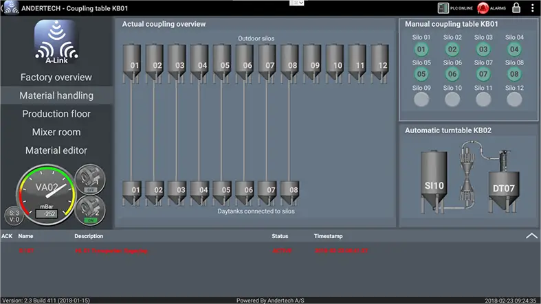Image resolution: width=541 pixels, height=304 pixels.
Task: Click the A-Link logo icon
Action: coord(55,43)
